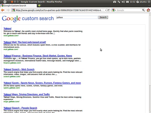
Task: Click the Google custom search logo
Action: coord(28,18)
